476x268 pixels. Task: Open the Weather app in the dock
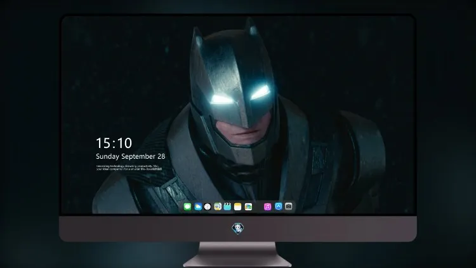[198, 206]
